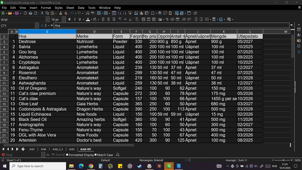Select column D header
Screen dimensions: 302x170
(x=94, y=31)
